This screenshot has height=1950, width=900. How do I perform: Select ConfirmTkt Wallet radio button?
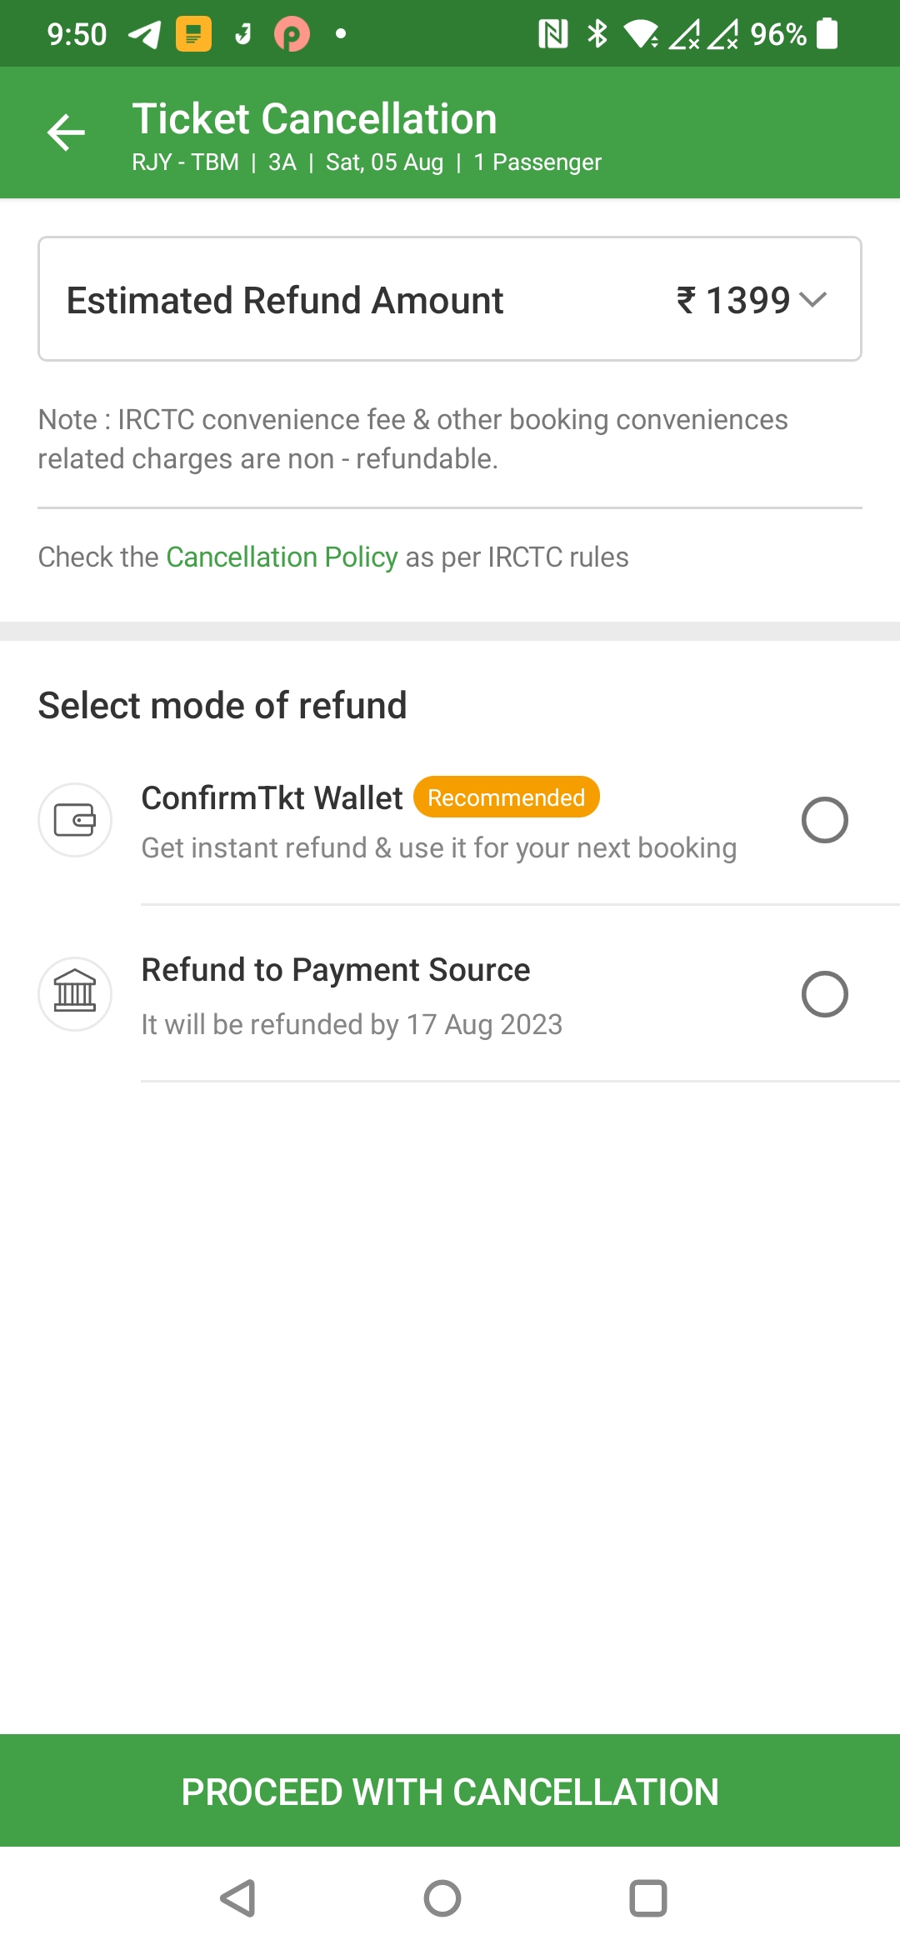pos(824,820)
